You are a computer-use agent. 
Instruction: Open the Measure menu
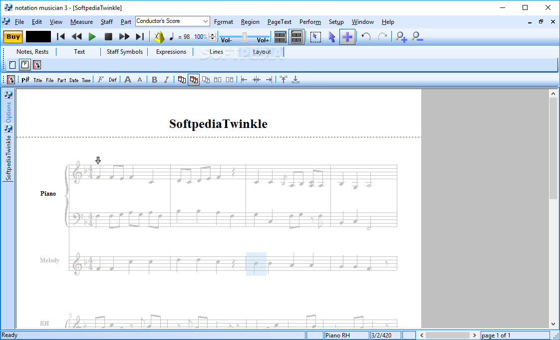(81, 22)
